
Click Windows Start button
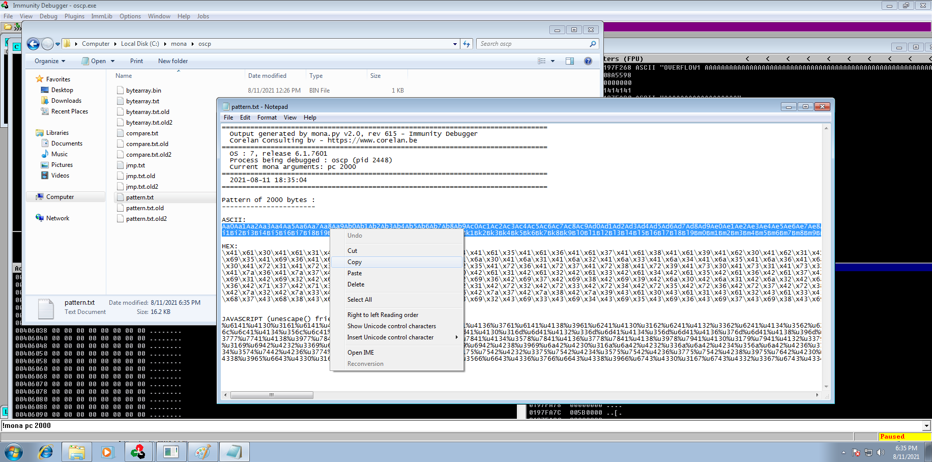[13, 452]
